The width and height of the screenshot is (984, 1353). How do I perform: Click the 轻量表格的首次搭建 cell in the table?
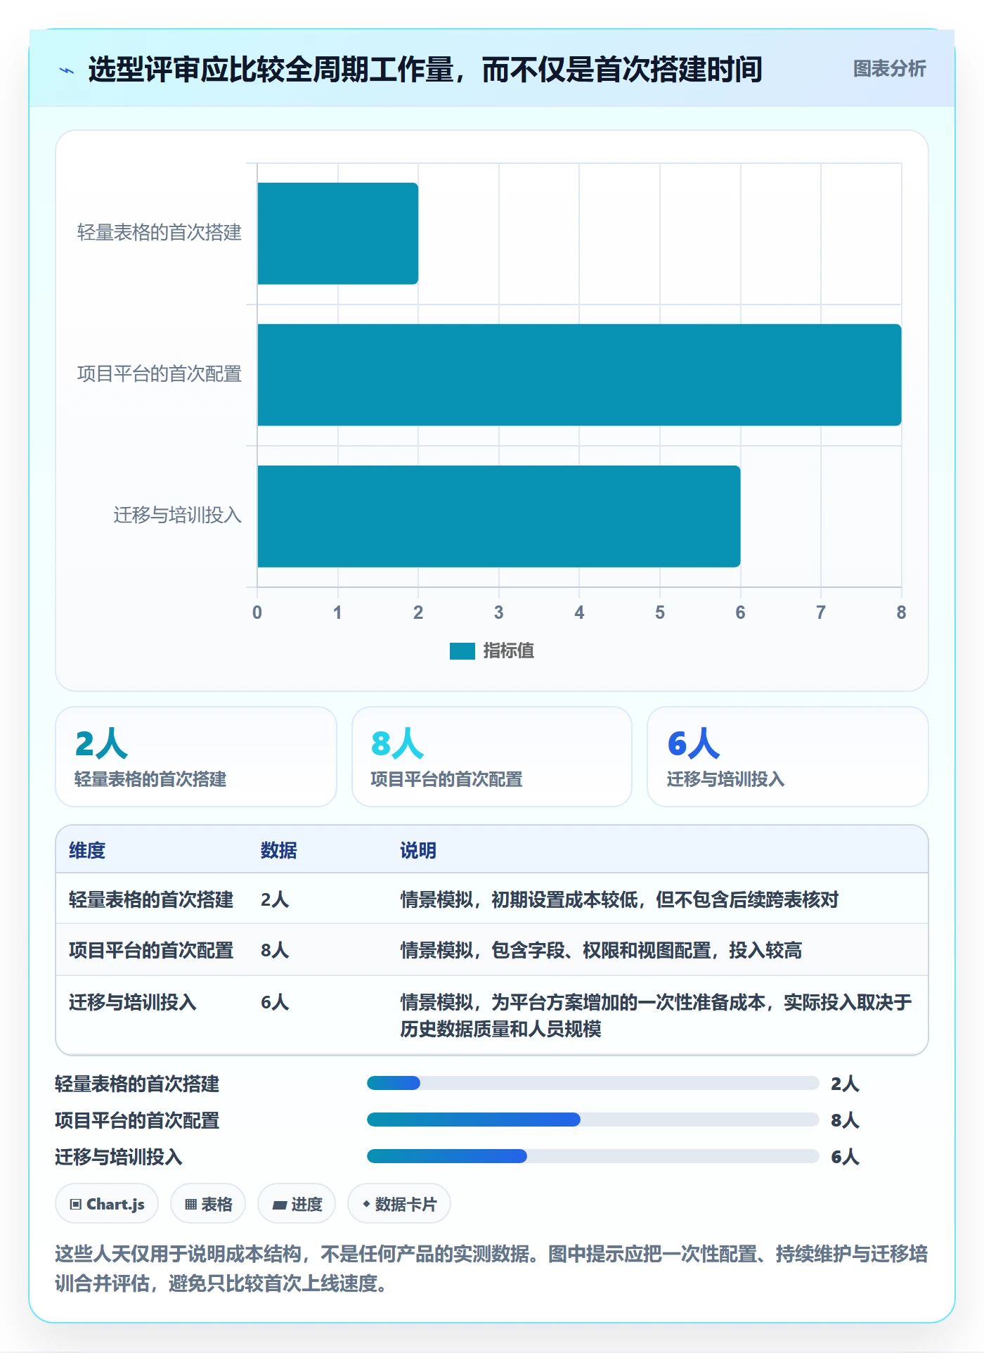click(151, 899)
